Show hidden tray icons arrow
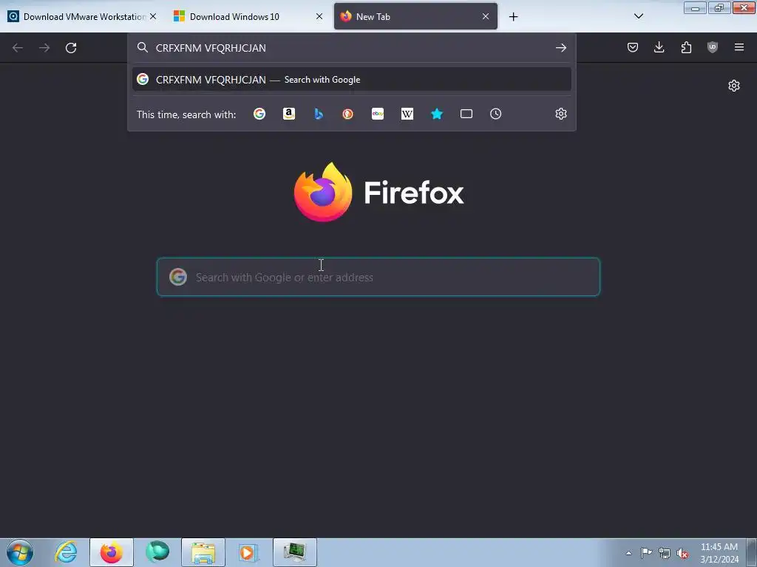 [628, 553]
